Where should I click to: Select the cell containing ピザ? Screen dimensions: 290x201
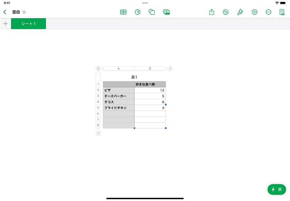tap(119, 90)
